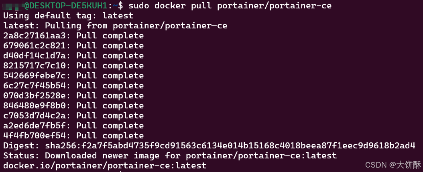Click the 'Status: Downloaded newer image' line
Image resolution: width=423 pixels, height=172 pixels.
pyautogui.click(x=170, y=156)
